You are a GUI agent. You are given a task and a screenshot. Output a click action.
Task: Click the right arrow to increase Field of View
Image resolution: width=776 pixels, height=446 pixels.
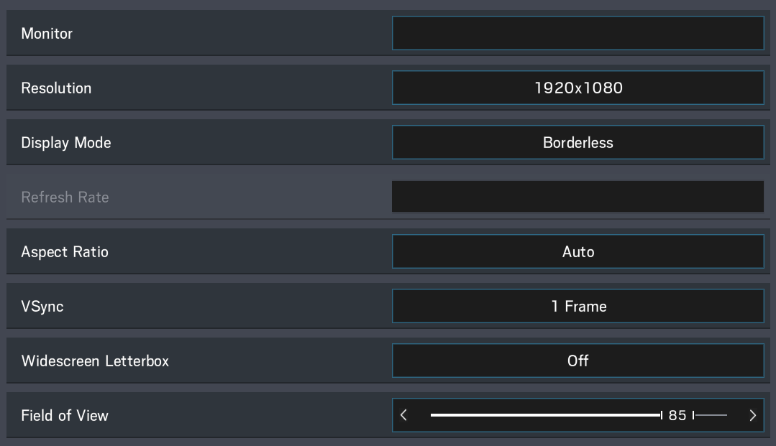tap(752, 415)
